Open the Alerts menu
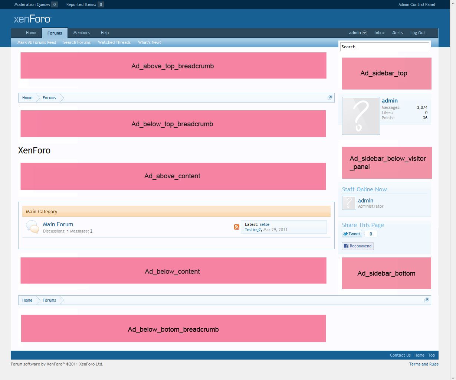456x380 pixels. [x=397, y=33]
